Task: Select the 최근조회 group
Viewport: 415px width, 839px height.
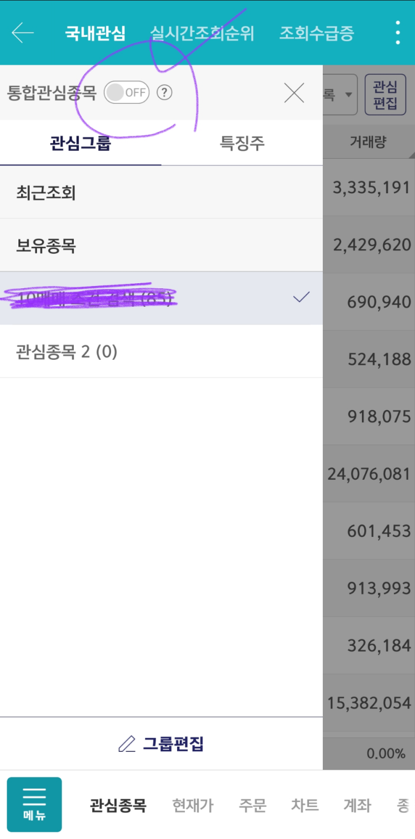Action: click(x=46, y=193)
